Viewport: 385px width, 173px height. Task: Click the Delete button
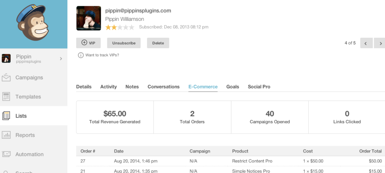tap(158, 43)
